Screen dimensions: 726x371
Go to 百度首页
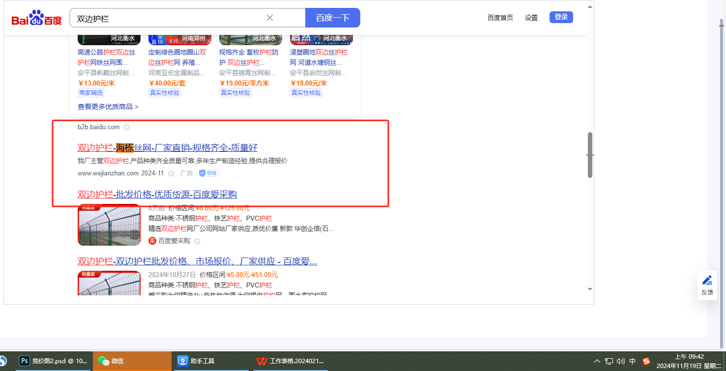tap(500, 18)
